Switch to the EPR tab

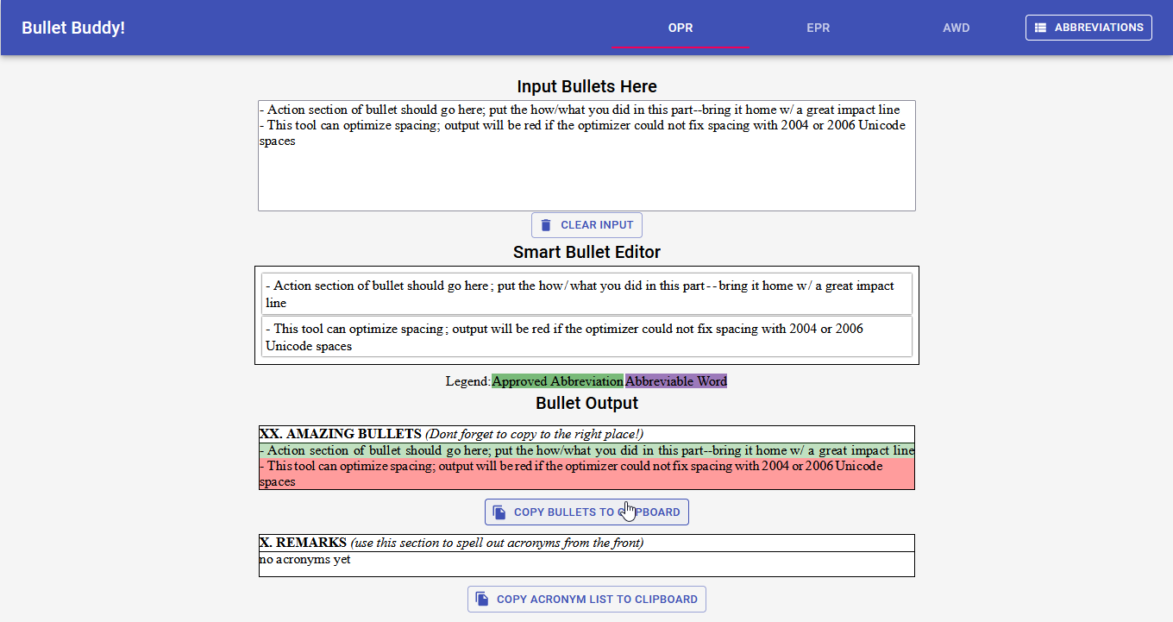(x=818, y=27)
